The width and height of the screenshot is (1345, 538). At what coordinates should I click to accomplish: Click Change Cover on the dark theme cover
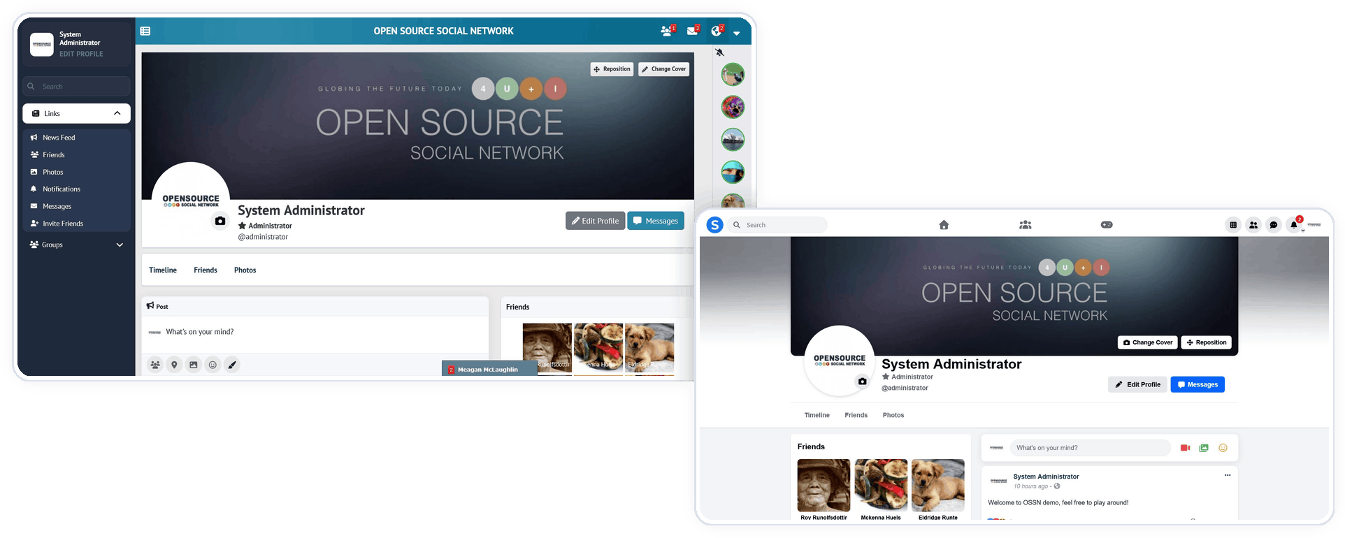click(664, 69)
